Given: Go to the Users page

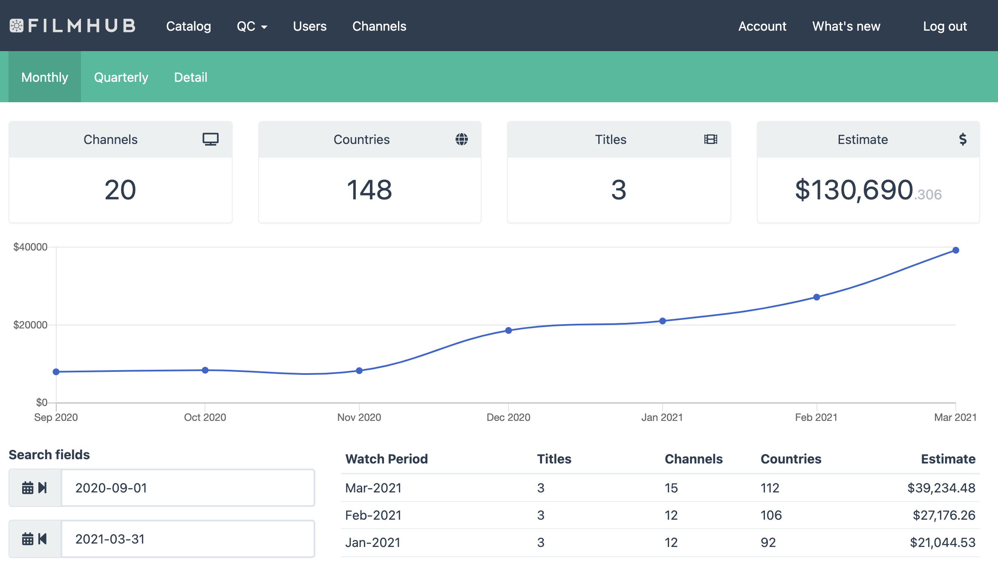Looking at the screenshot, I should (309, 26).
